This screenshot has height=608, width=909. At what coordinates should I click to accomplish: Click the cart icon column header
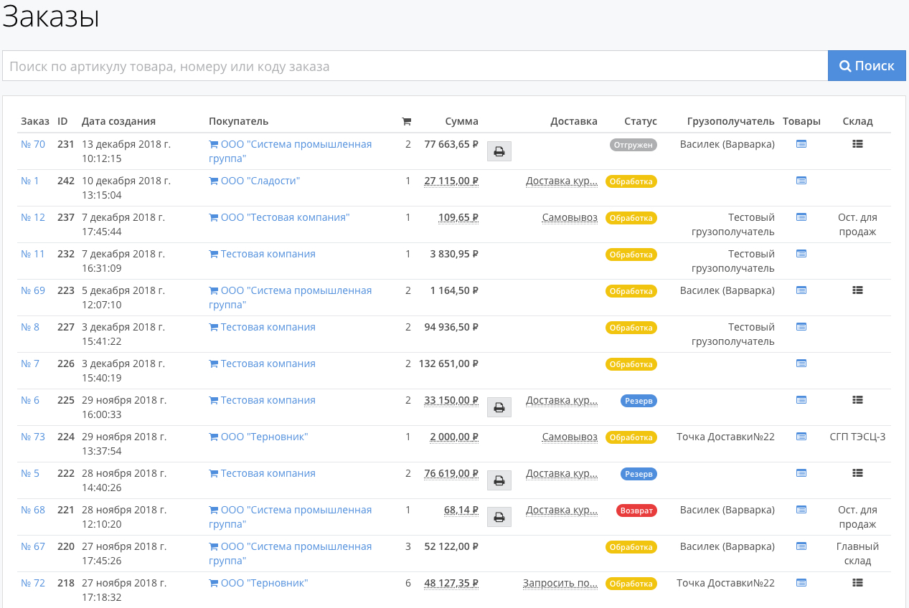pos(407,121)
